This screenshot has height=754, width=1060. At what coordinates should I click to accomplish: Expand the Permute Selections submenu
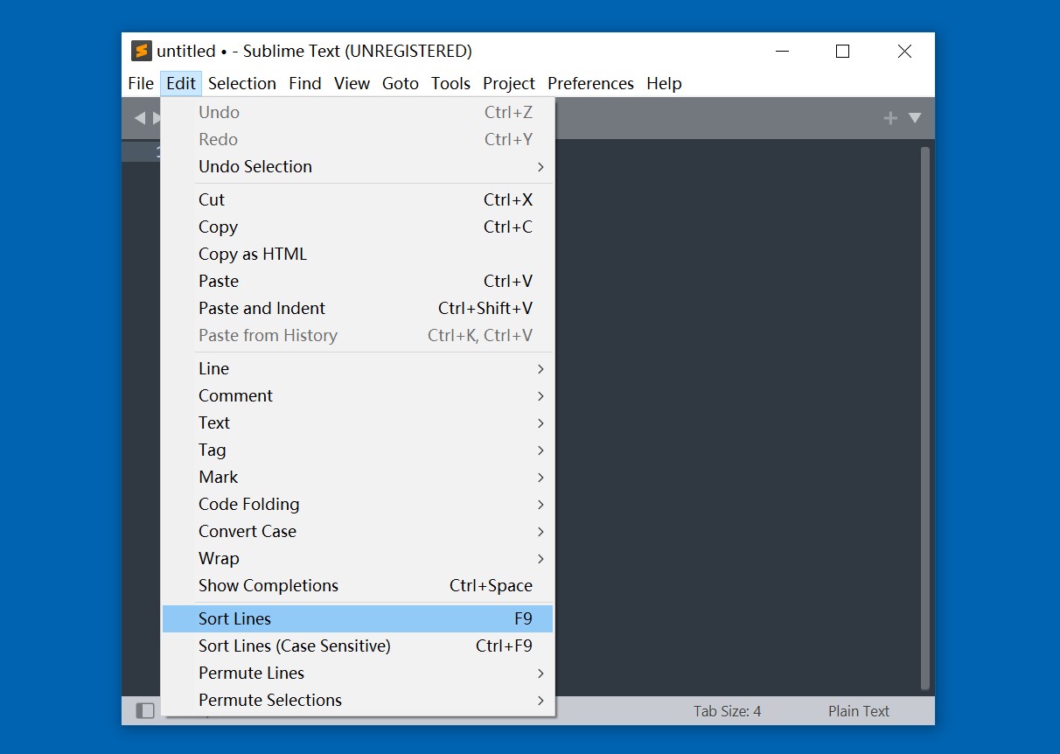tap(358, 700)
